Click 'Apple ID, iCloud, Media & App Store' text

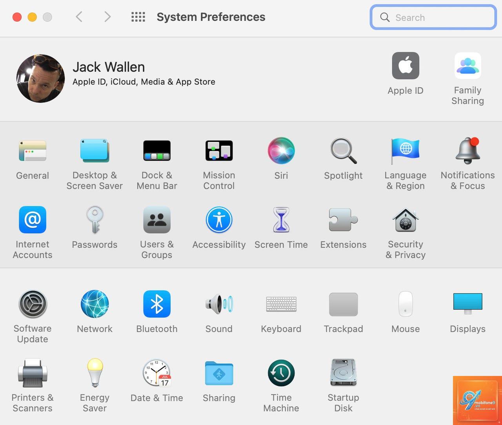pos(144,82)
